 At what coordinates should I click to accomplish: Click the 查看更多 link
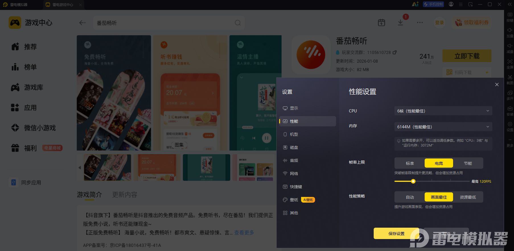point(244,233)
